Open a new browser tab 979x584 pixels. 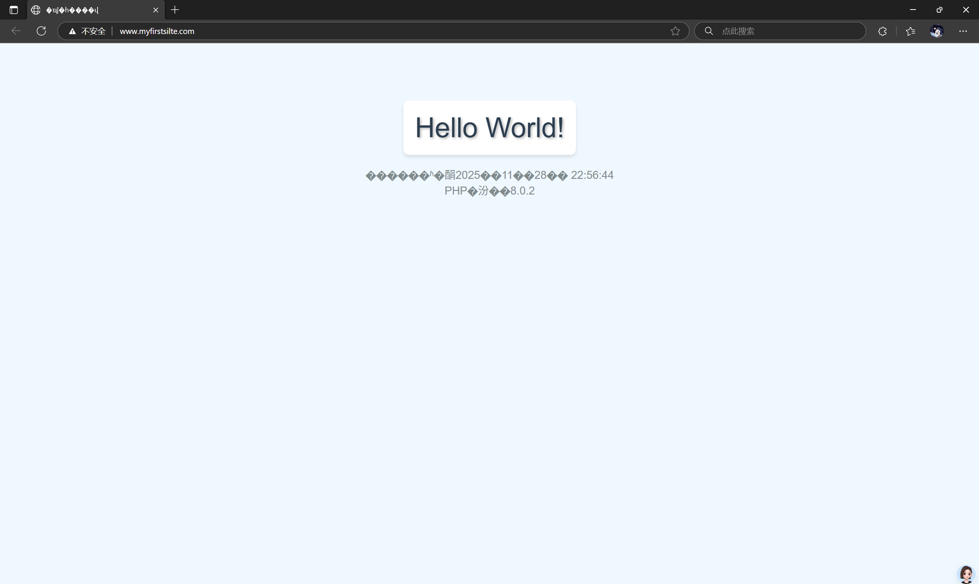point(175,10)
